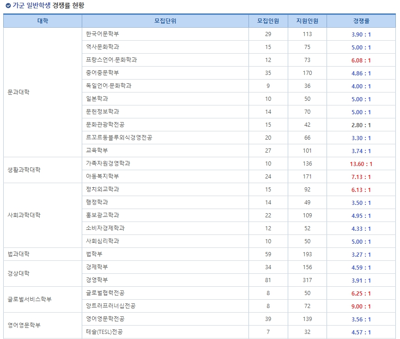Click the 가군 일반학생 경쟁률 현황 heading
The height and width of the screenshot is (339, 400).
click(48, 6)
